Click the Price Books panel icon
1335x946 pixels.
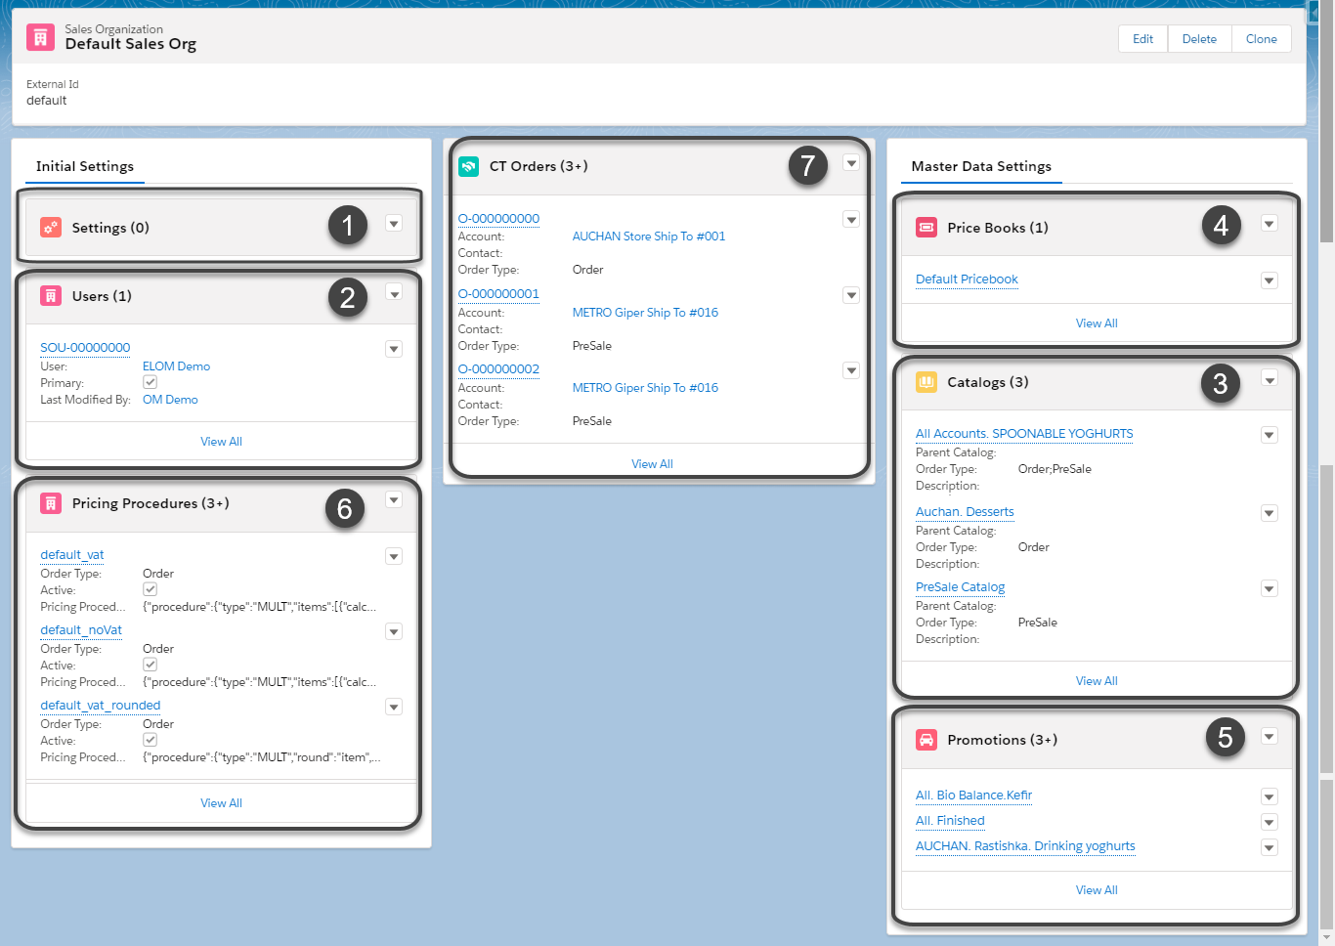926,227
